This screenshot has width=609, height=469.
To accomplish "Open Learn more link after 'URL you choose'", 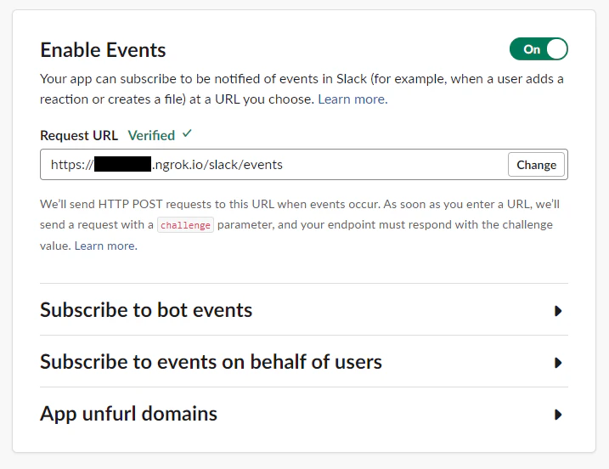I will click(x=352, y=99).
